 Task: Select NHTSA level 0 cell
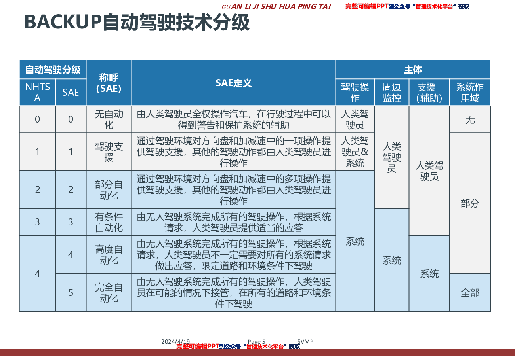(x=37, y=119)
